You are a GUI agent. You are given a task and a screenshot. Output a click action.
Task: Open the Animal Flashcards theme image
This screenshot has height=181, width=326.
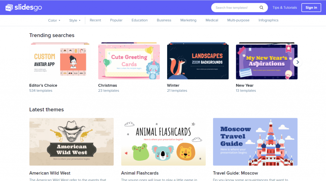coord(163,142)
